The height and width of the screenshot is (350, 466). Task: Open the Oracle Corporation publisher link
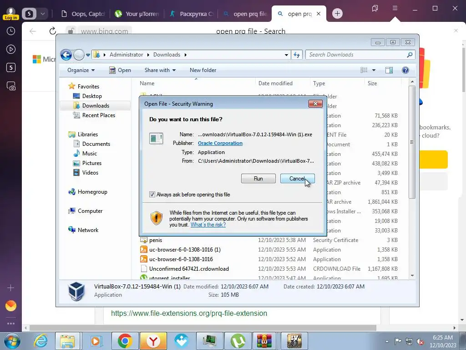[220, 143]
